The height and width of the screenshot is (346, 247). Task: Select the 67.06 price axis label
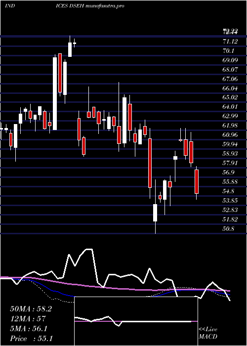pos(231,79)
